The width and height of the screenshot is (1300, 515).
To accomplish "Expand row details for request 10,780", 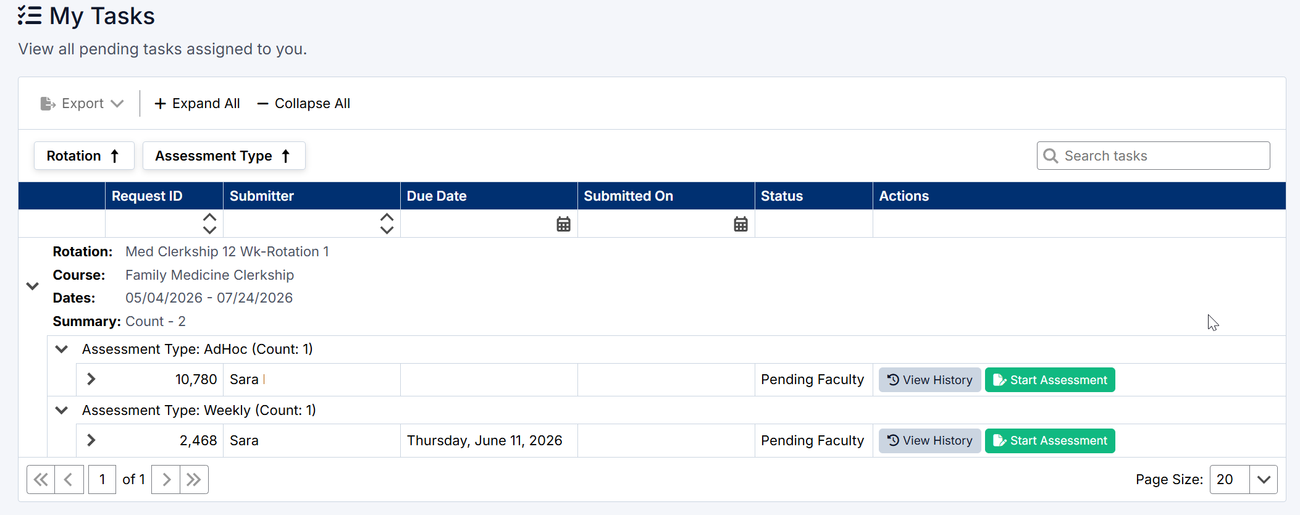I will [x=91, y=379].
